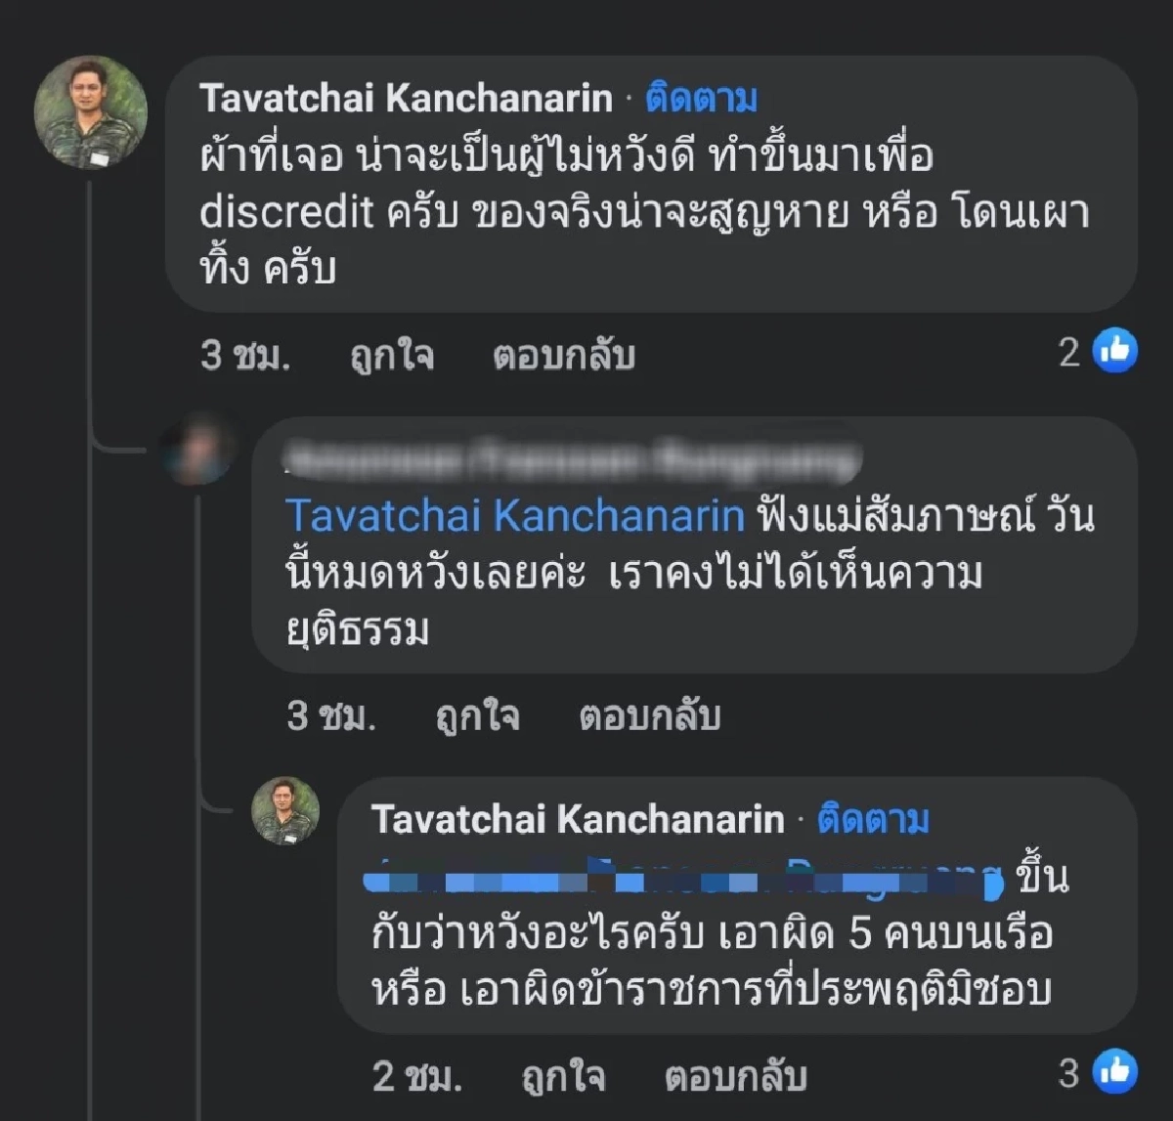Like the first comment using ถูกใจ
The image size is (1173, 1121).
click(389, 355)
